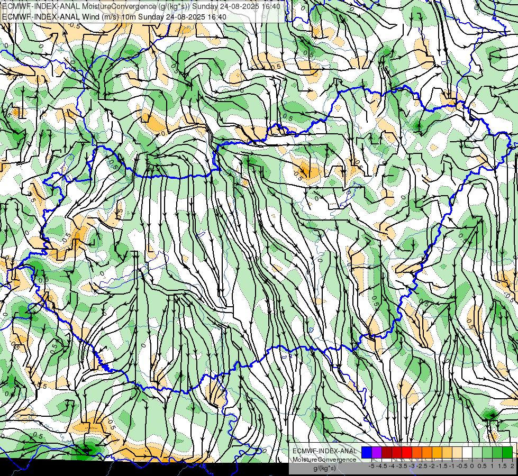
Task: Click the -1.5 tick label in legend
Action: [x=442, y=466]
